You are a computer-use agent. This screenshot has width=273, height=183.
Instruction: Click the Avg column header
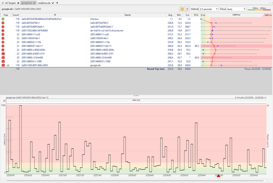click(x=170, y=15)
